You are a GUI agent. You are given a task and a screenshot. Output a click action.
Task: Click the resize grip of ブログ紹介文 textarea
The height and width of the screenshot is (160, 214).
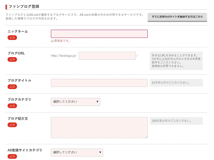[146, 137]
